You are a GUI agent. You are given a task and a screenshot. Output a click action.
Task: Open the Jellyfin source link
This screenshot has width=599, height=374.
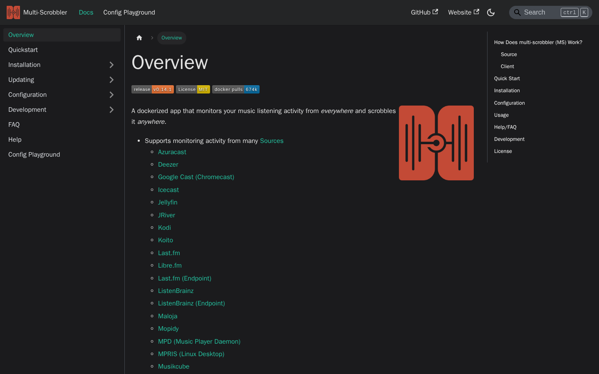click(168, 202)
